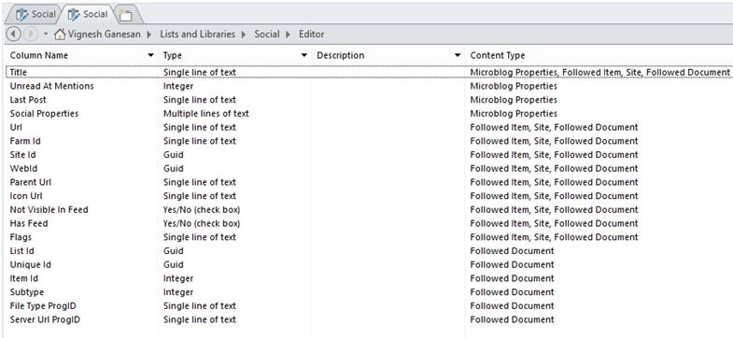The width and height of the screenshot is (733, 338).
Task: Click the home icon in the breadcrumb
Action: 60,35
